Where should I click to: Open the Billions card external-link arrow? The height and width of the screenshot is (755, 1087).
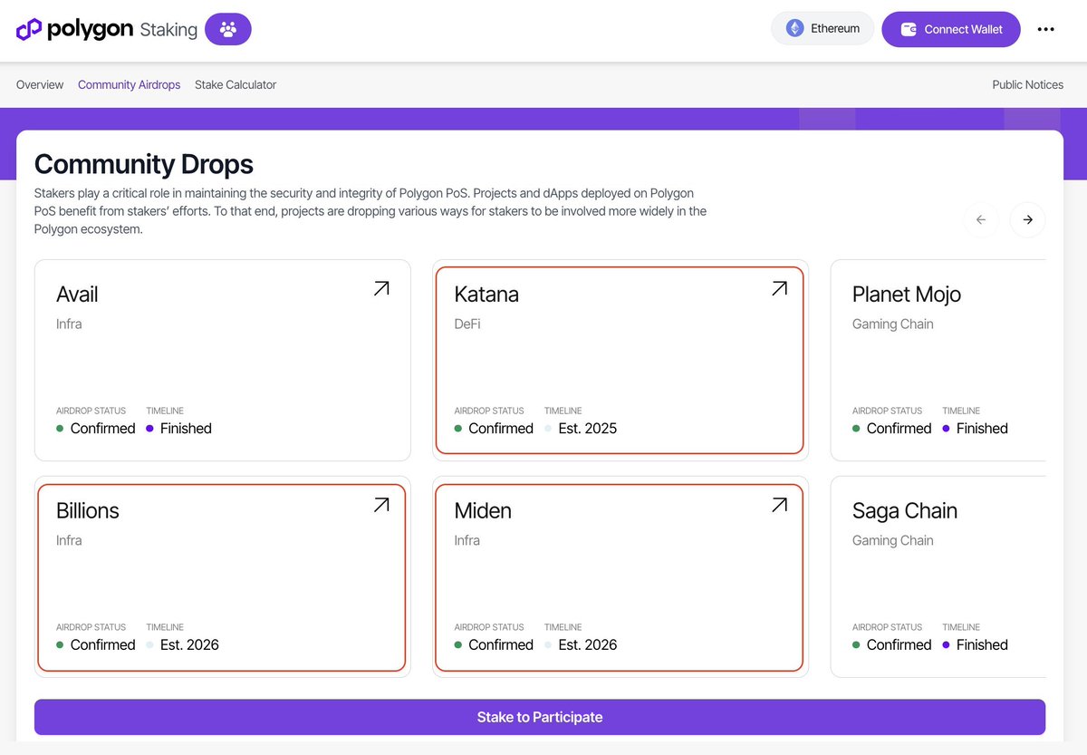tap(381, 505)
